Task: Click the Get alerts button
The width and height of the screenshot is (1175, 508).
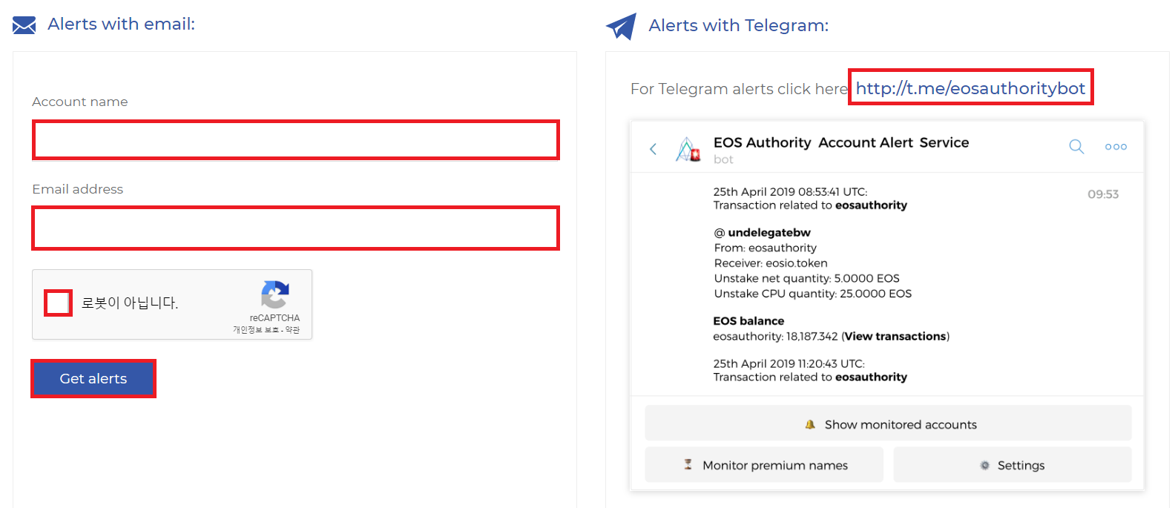Action: [x=93, y=378]
